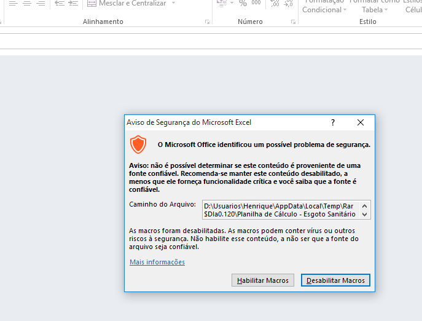
Task: Center text alignment in ribbon
Action: 27,3
